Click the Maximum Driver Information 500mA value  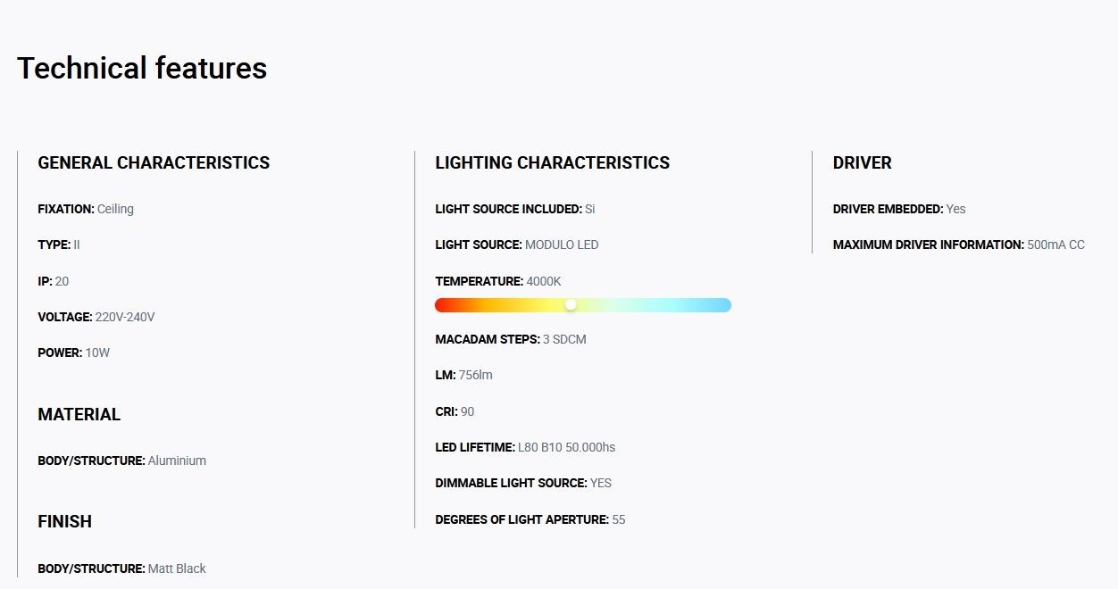tap(1056, 245)
